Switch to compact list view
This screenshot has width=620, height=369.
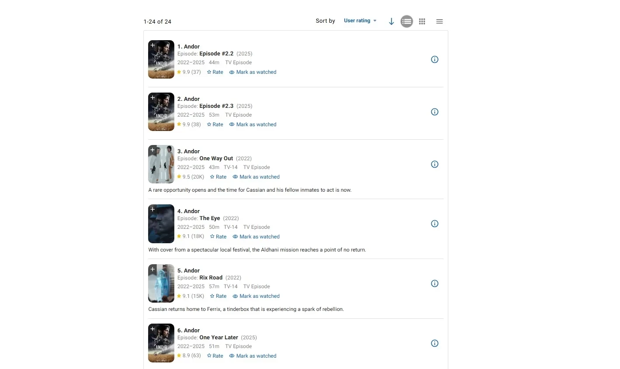pos(439,21)
